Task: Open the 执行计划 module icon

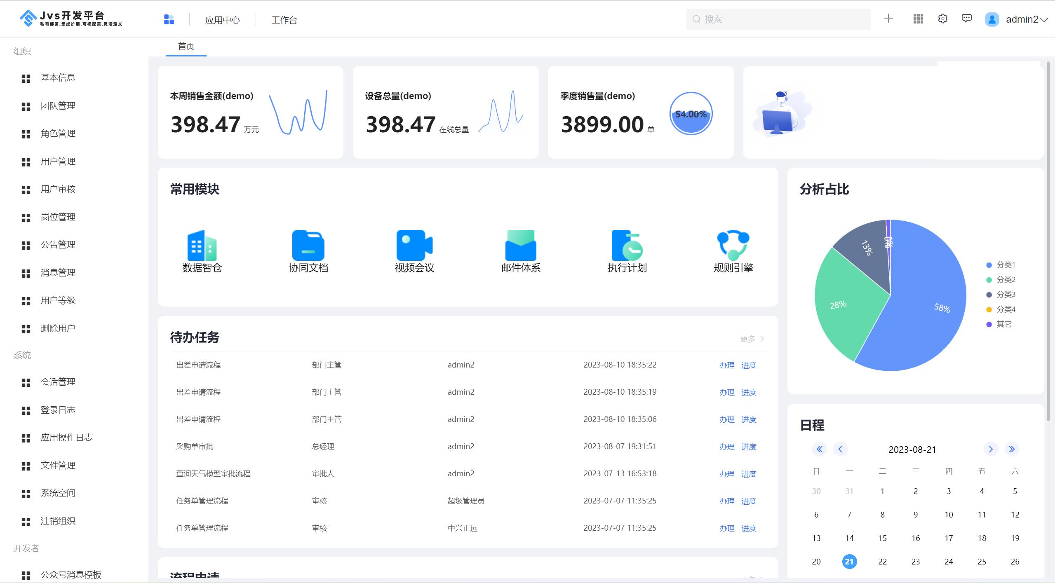Action: 627,246
